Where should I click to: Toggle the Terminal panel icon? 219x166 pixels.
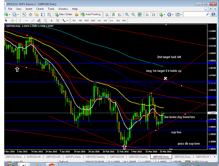[x=43, y=14]
